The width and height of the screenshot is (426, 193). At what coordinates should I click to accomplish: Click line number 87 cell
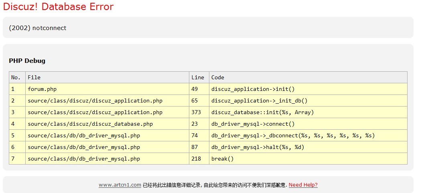coord(199,147)
